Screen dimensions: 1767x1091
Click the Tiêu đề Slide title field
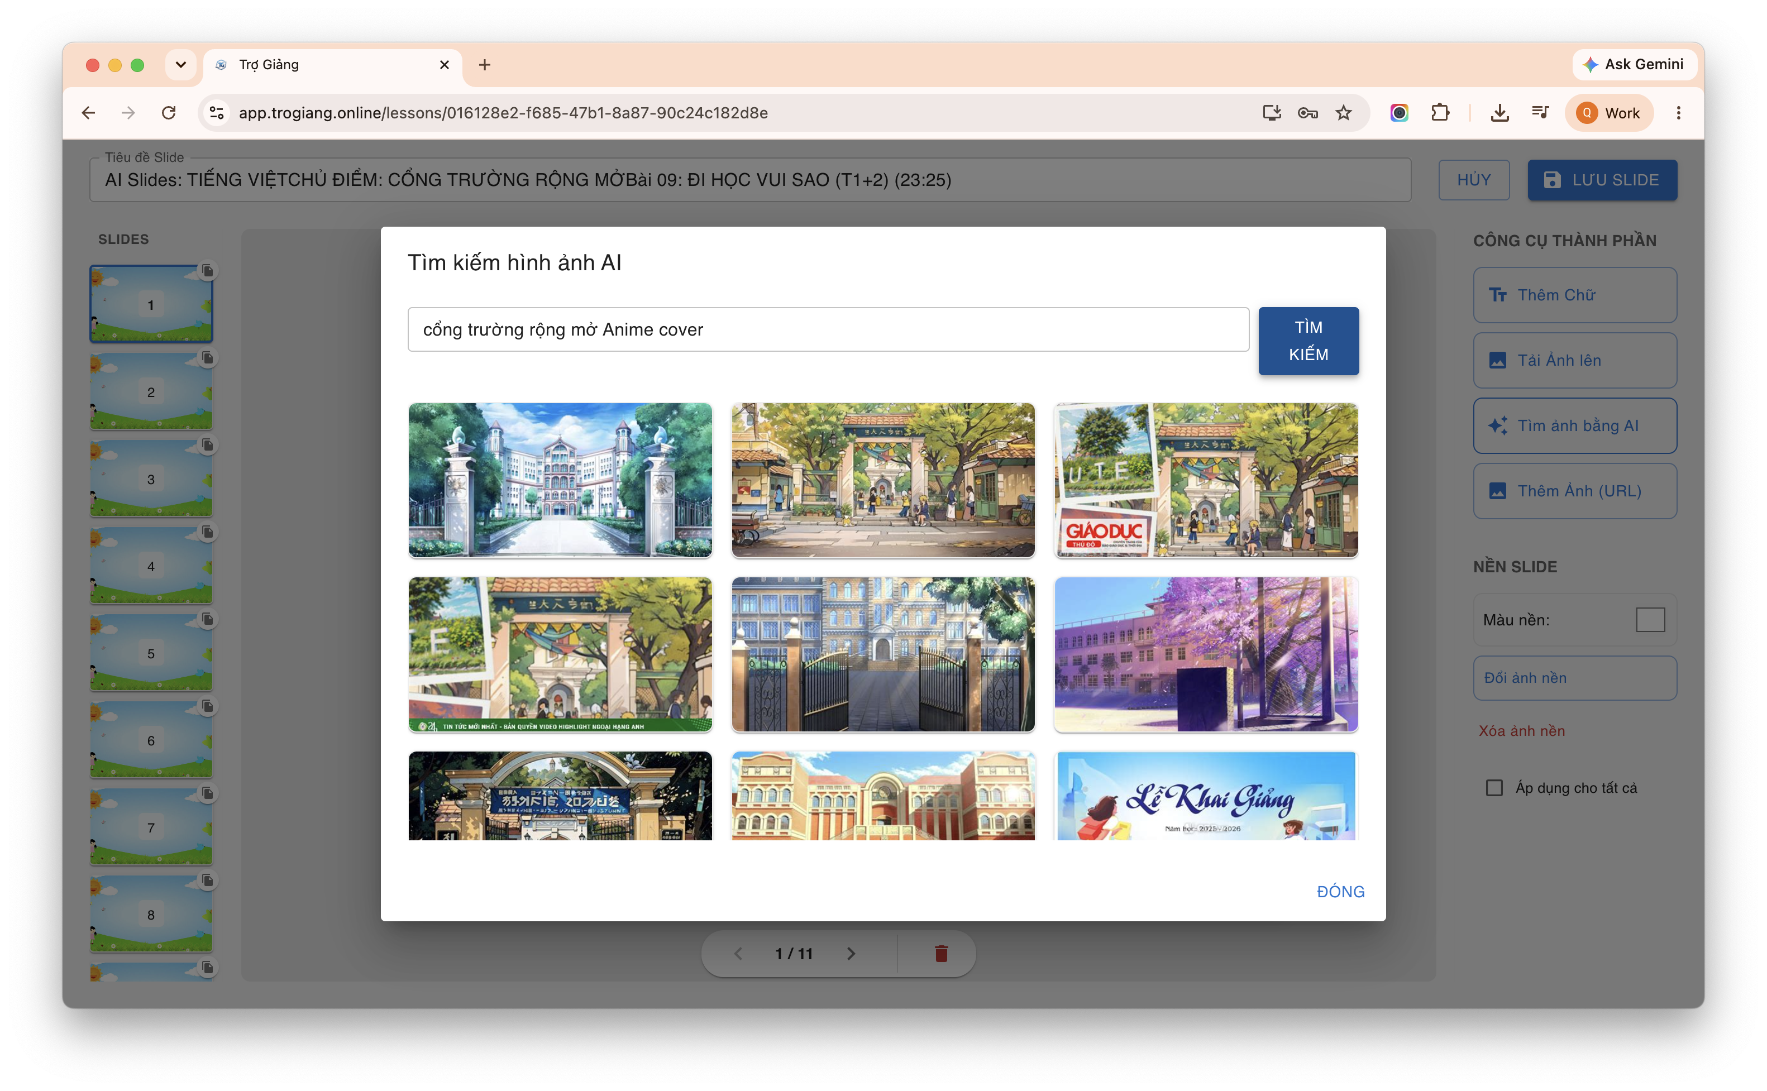pyautogui.click(x=749, y=180)
